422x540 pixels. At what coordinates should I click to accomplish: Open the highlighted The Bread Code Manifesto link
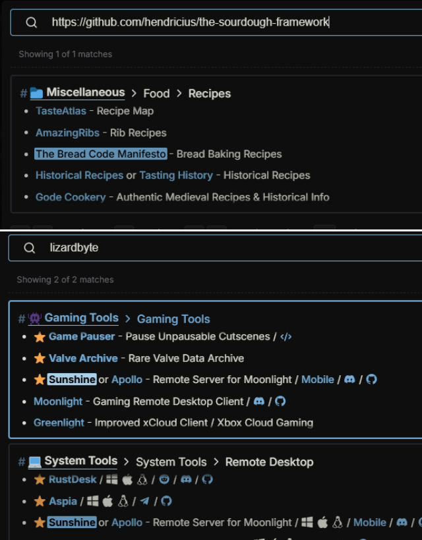(101, 154)
